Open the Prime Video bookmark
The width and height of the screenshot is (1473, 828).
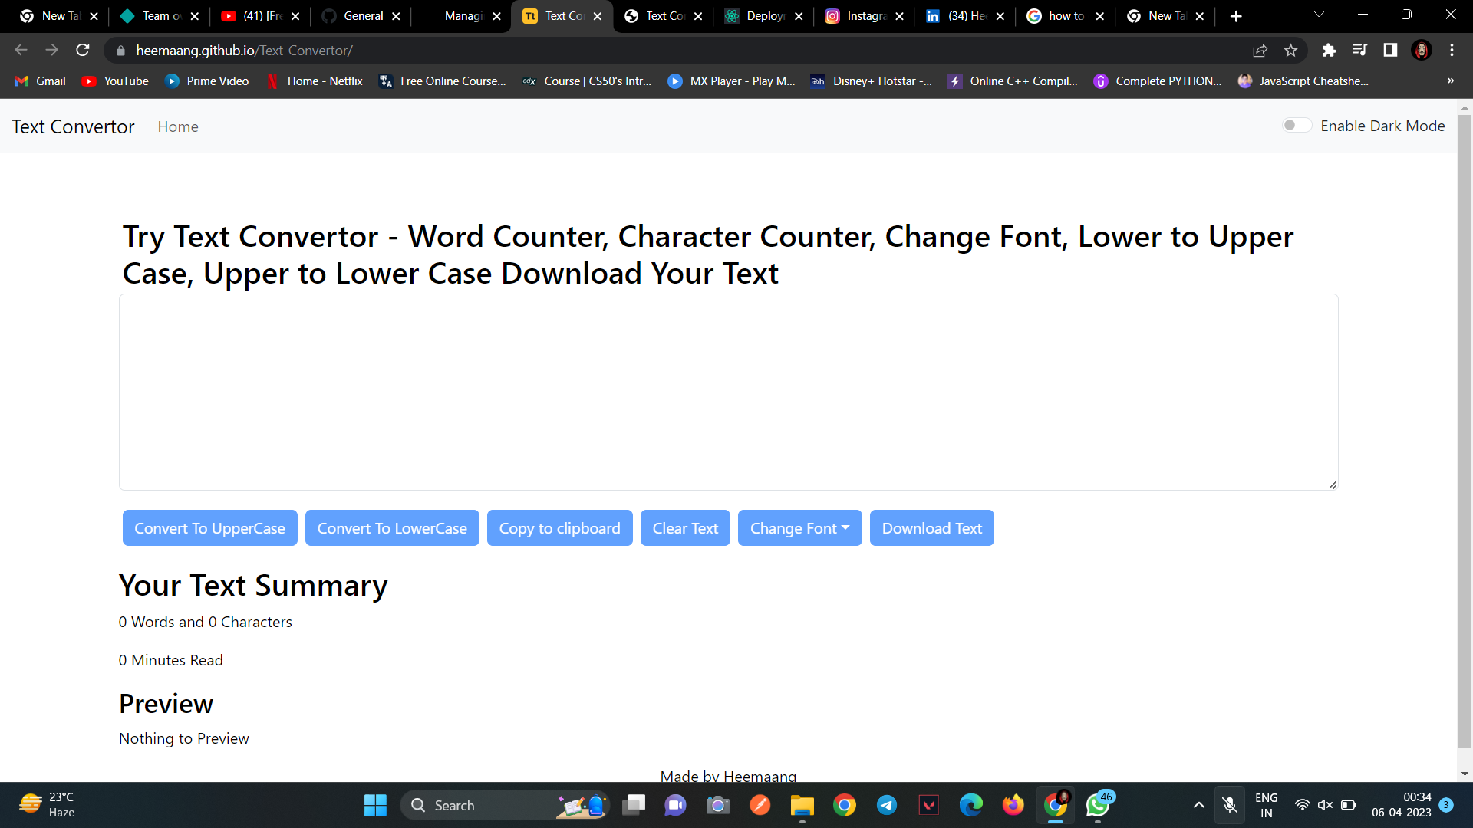point(206,80)
